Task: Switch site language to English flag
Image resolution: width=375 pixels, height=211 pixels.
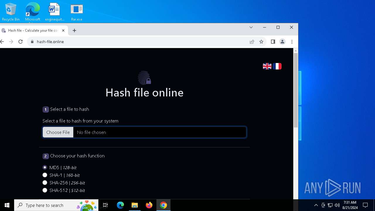Action: (x=267, y=66)
